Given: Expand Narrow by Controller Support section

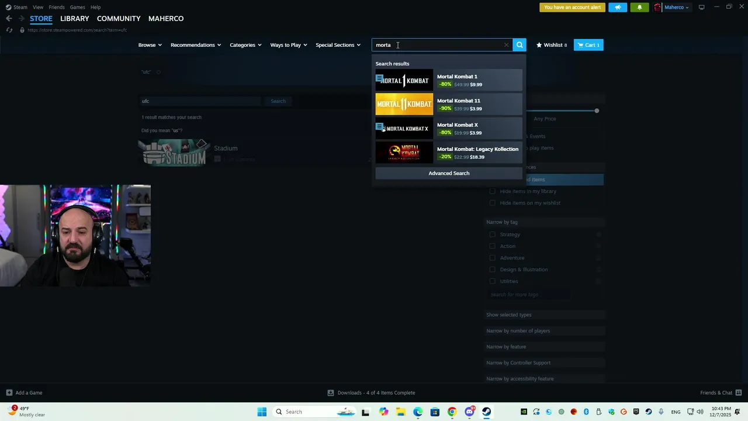Looking at the screenshot, I should point(545,363).
